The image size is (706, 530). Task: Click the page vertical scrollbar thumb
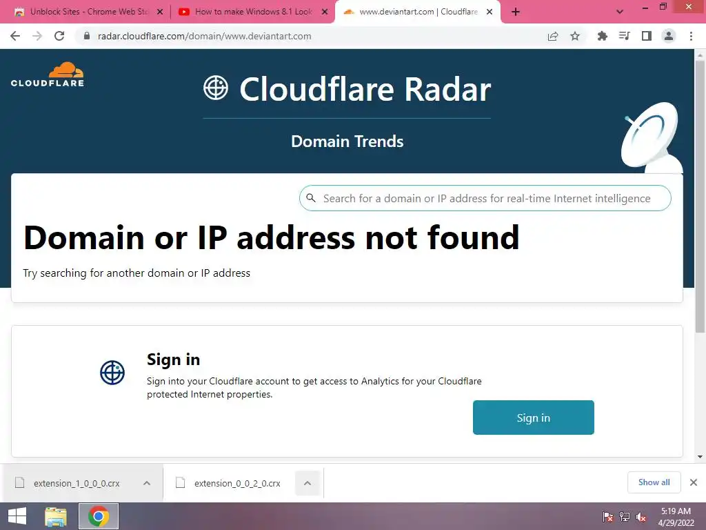tap(700, 197)
